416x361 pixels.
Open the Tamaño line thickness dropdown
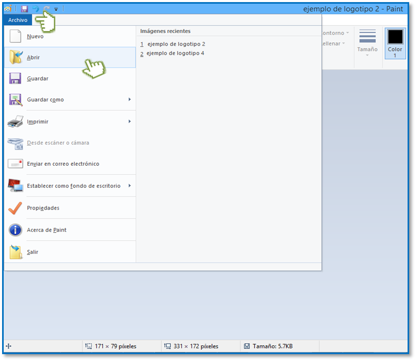[367, 43]
